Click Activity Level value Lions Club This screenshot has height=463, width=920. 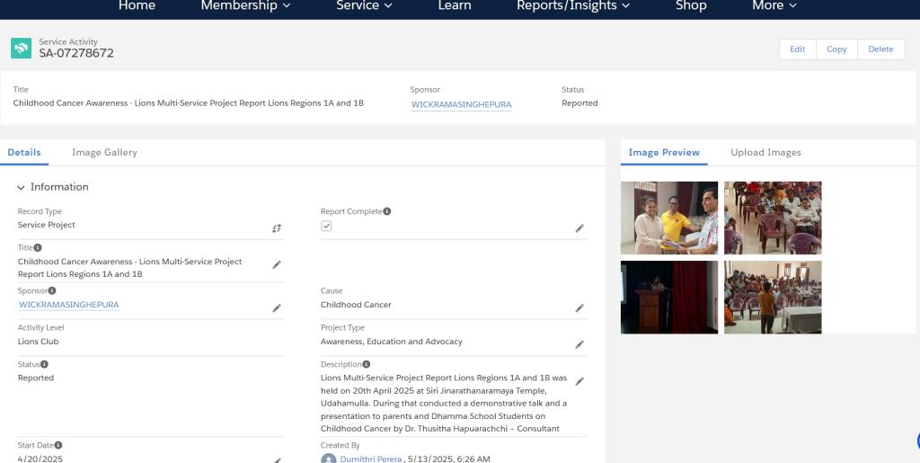coord(38,342)
